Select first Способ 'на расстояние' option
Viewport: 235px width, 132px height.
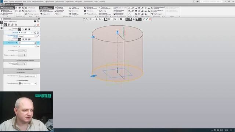click(x=19, y=39)
